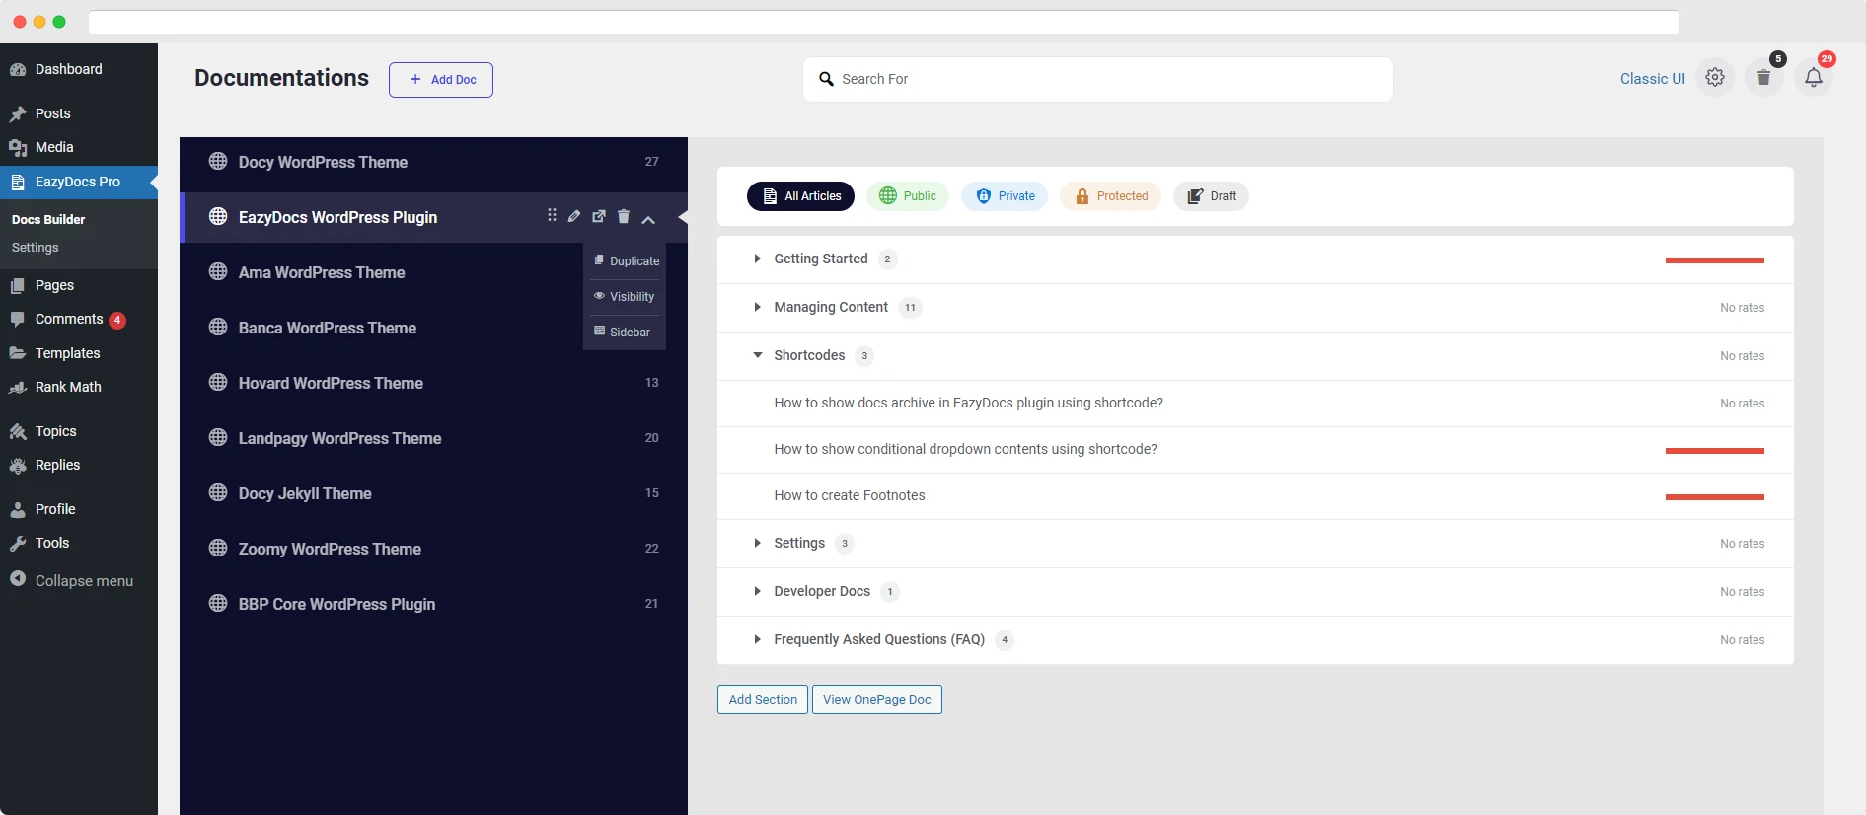Delete EazyDocs WordPress Plugin with trash icon
1866x815 pixels.
[x=624, y=216]
